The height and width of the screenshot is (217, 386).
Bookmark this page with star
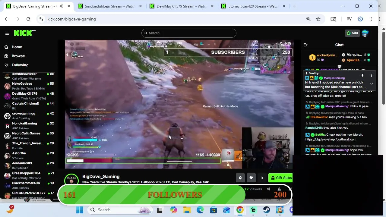click(318, 19)
